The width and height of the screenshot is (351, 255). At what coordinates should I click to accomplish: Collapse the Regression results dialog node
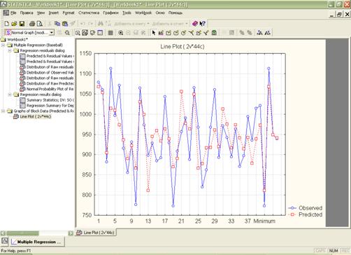[10, 95]
